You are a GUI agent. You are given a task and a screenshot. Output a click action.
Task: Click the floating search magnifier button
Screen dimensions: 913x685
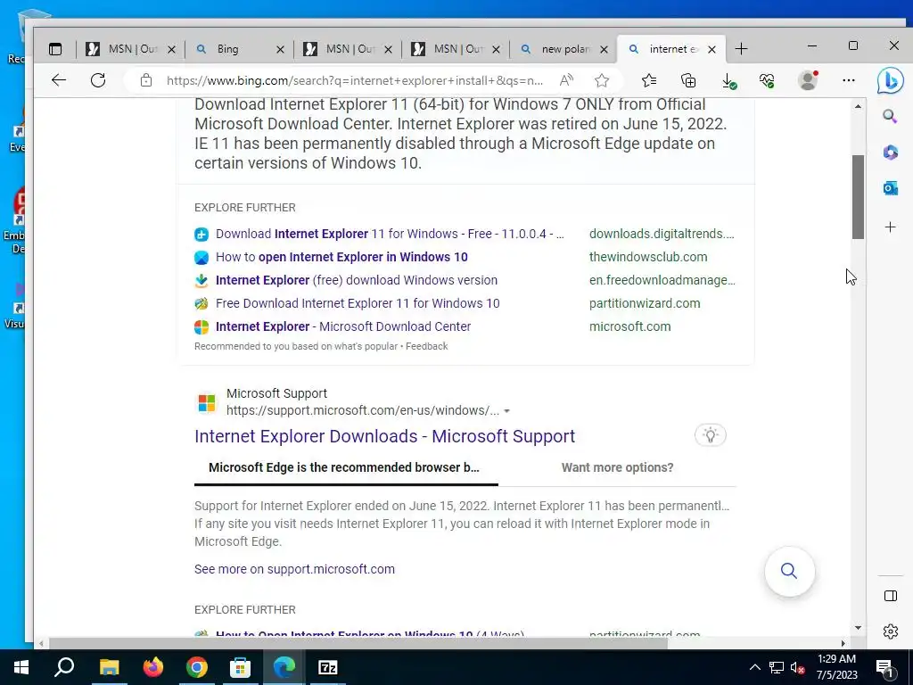point(789,571)
